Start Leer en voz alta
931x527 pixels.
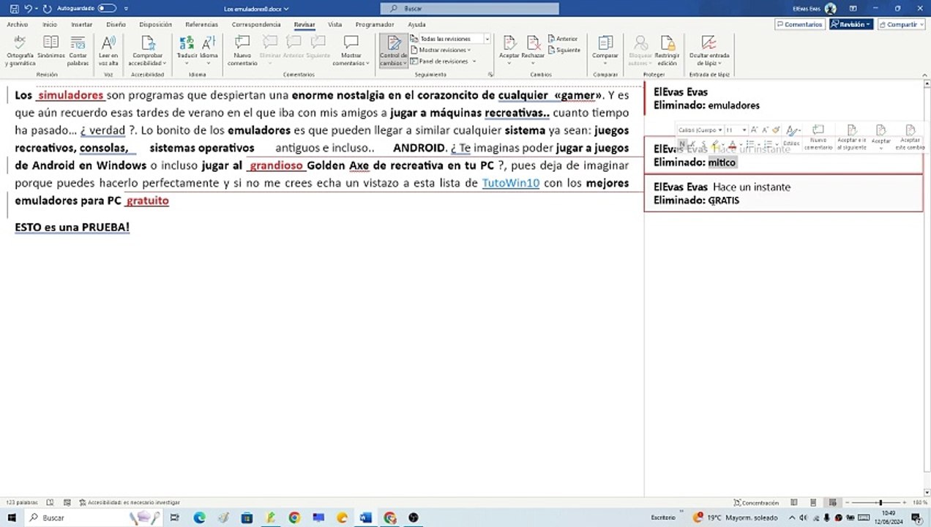click(108, 51)
